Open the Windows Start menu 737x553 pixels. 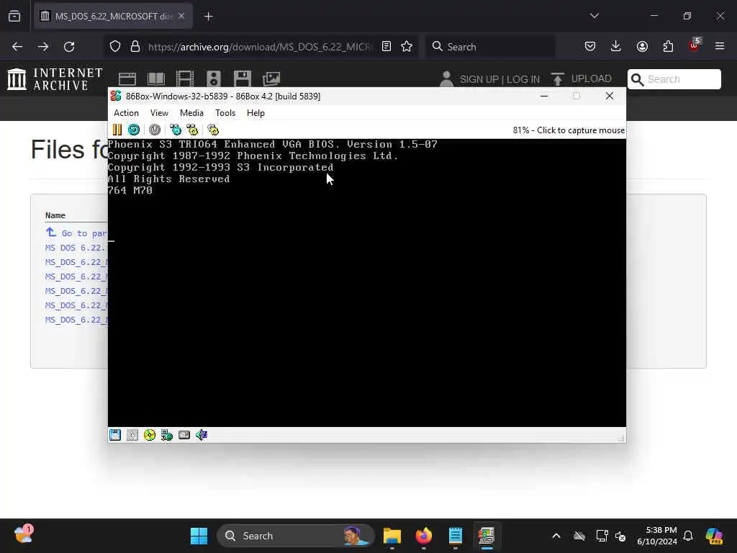(199, 536)
